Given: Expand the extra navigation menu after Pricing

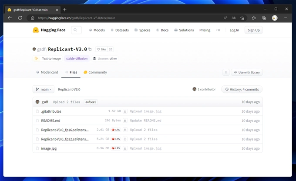Looking at the screenshot, I should point(218,30).
